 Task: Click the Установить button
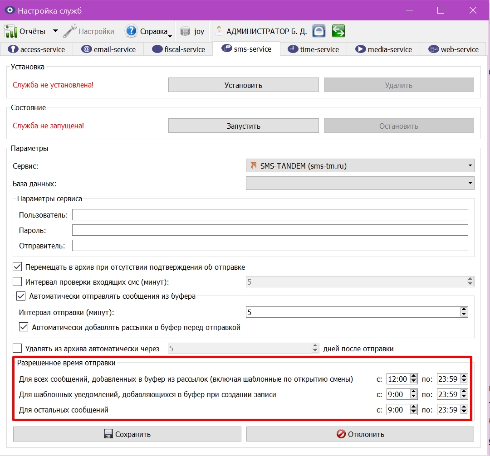pyautogui.click(x=244, y=85)
